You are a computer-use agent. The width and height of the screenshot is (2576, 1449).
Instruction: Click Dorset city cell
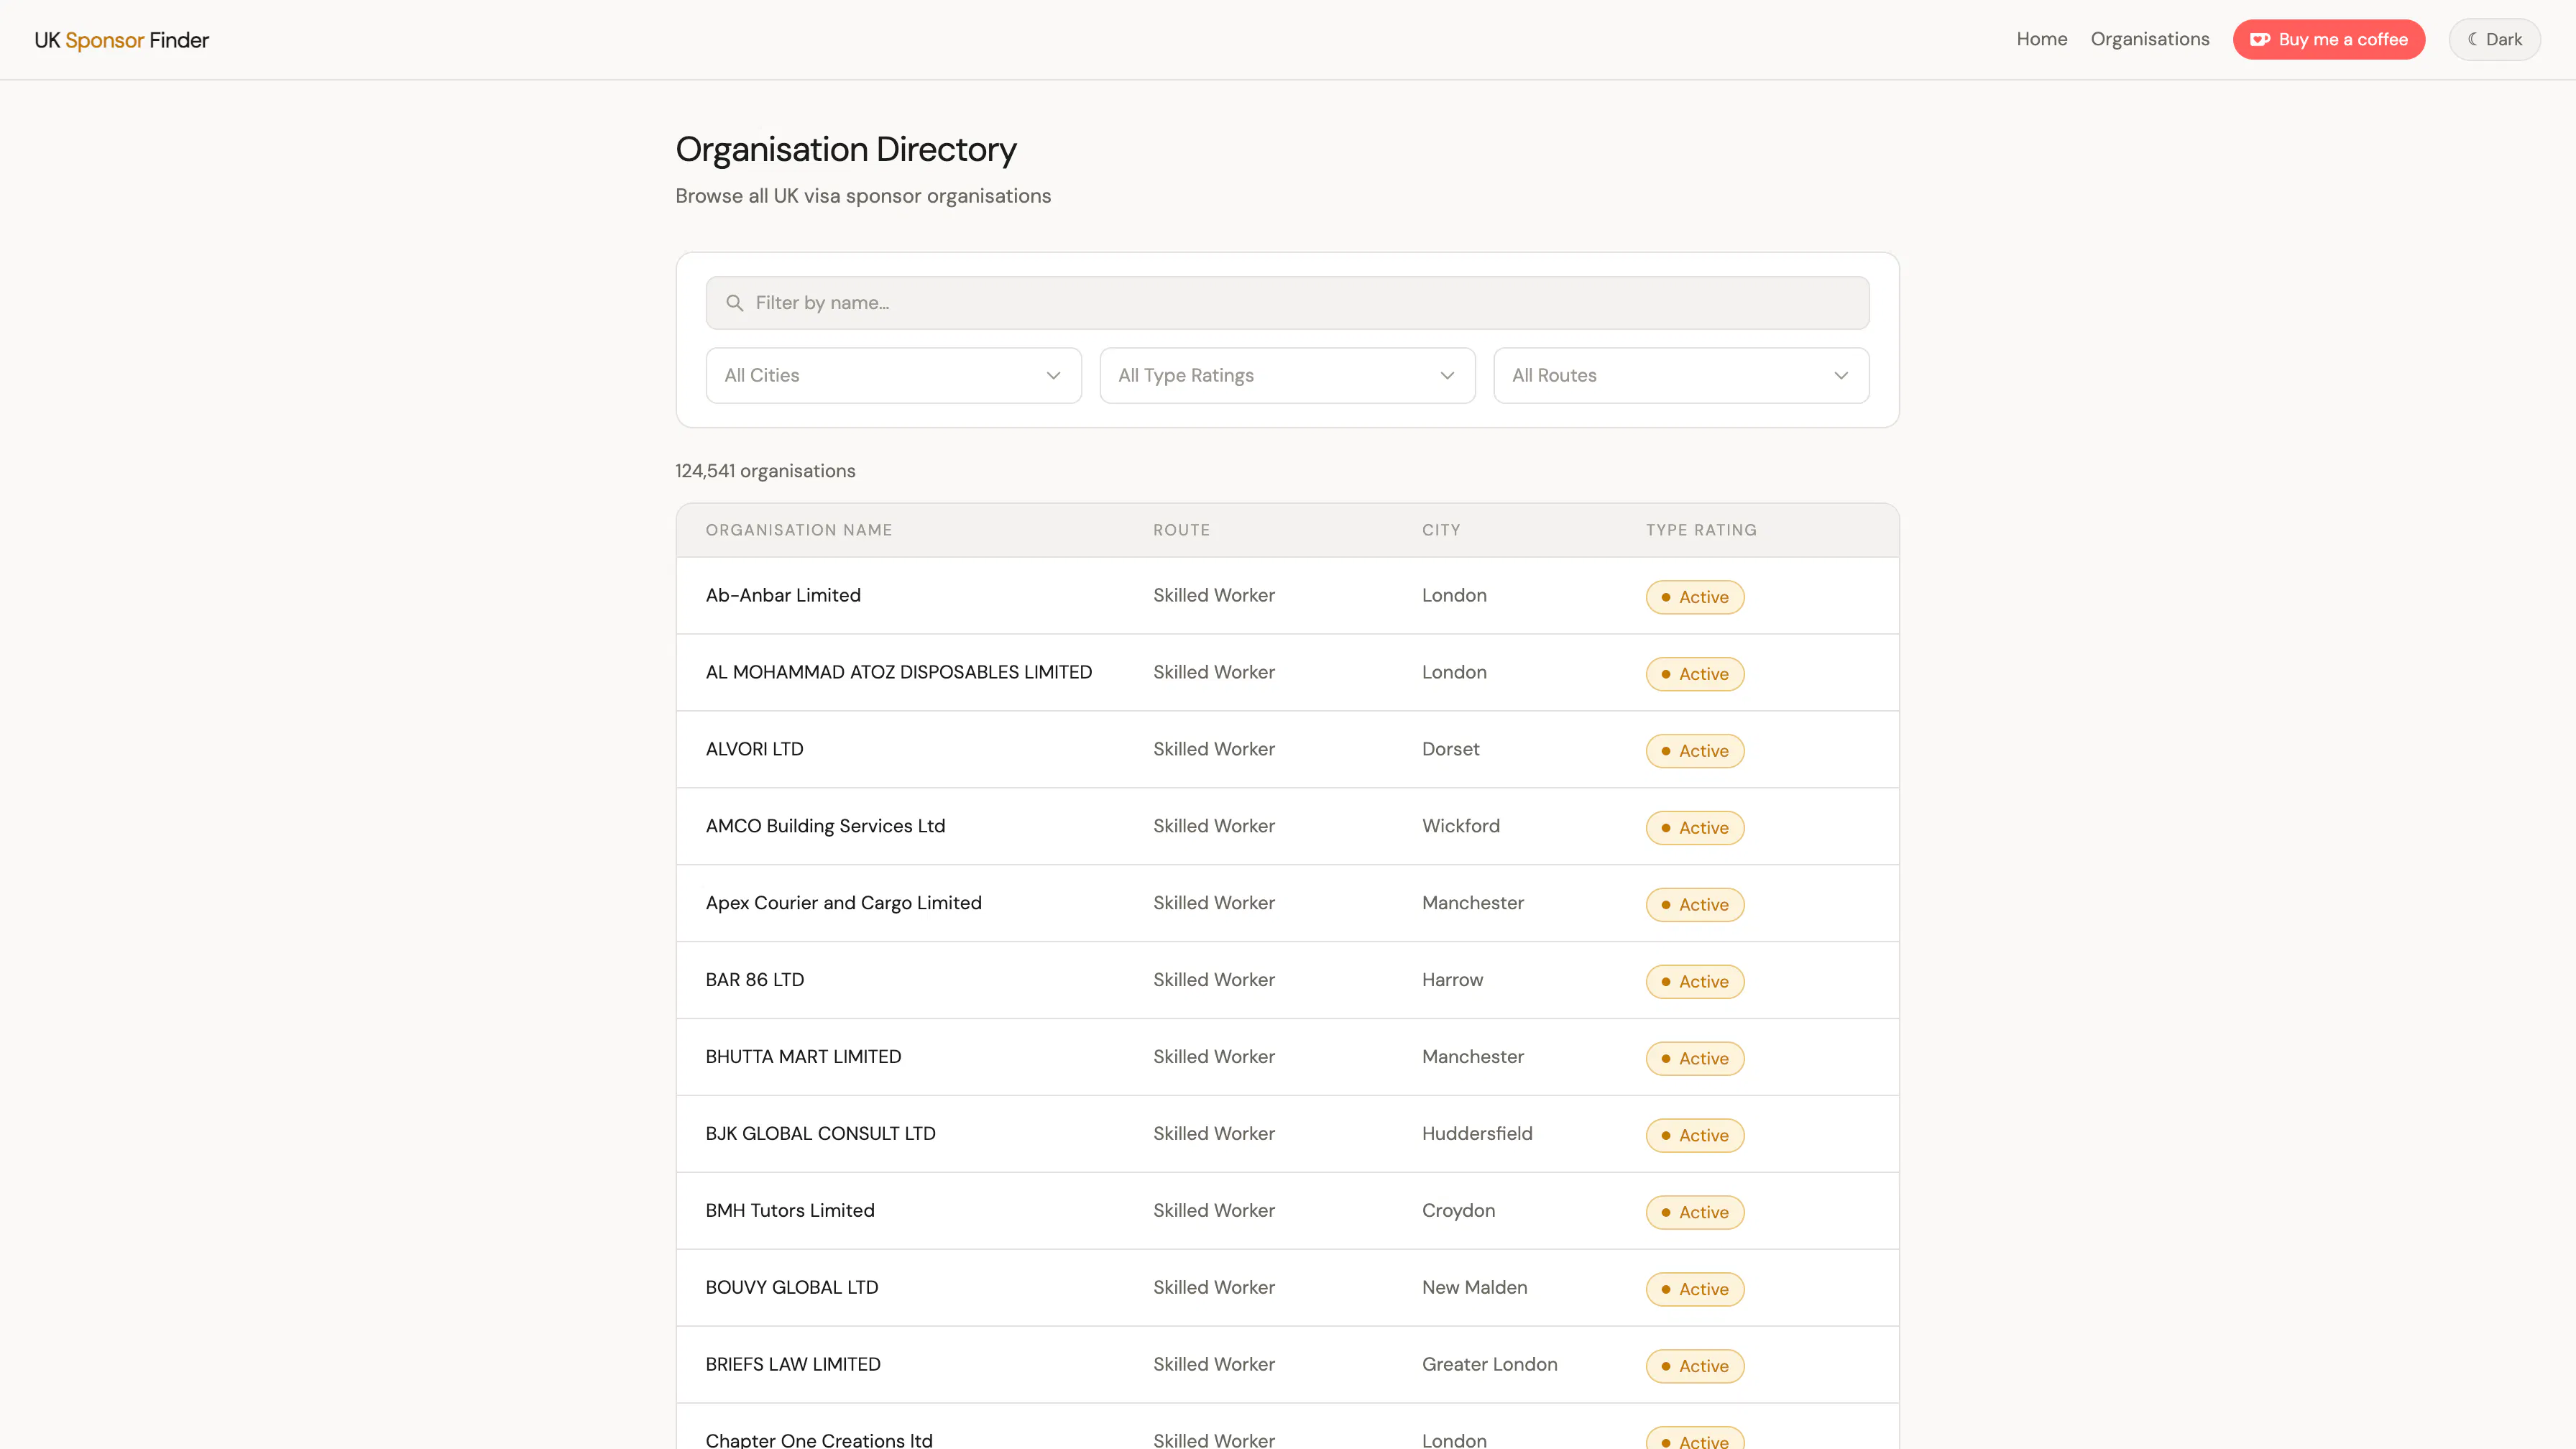pyautogui.click(x=1450, y=749)
